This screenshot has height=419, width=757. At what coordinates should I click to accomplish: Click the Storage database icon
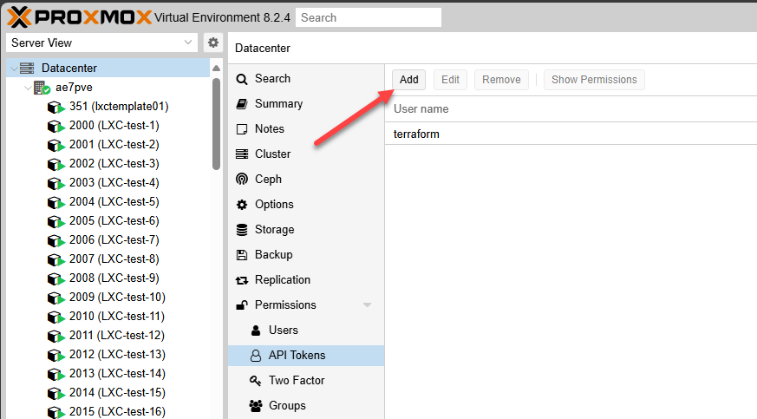tap(242, 230)
